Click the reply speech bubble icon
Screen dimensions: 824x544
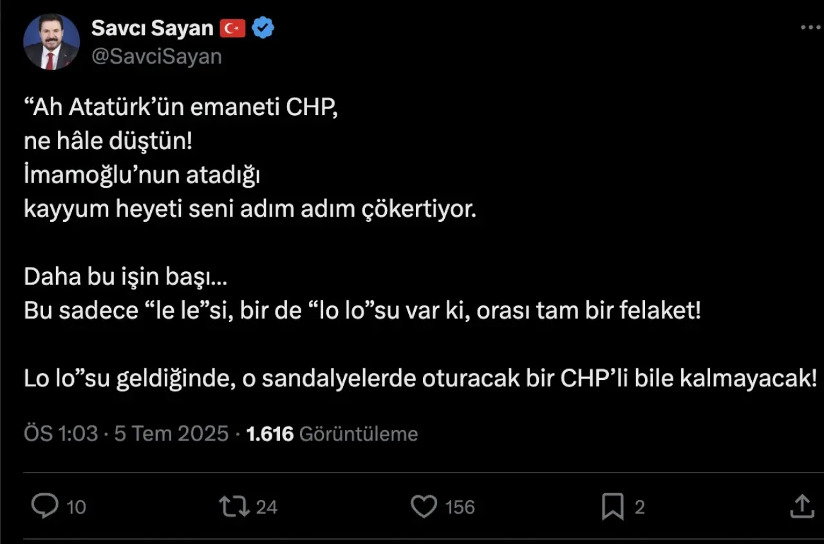pos(45,506)
